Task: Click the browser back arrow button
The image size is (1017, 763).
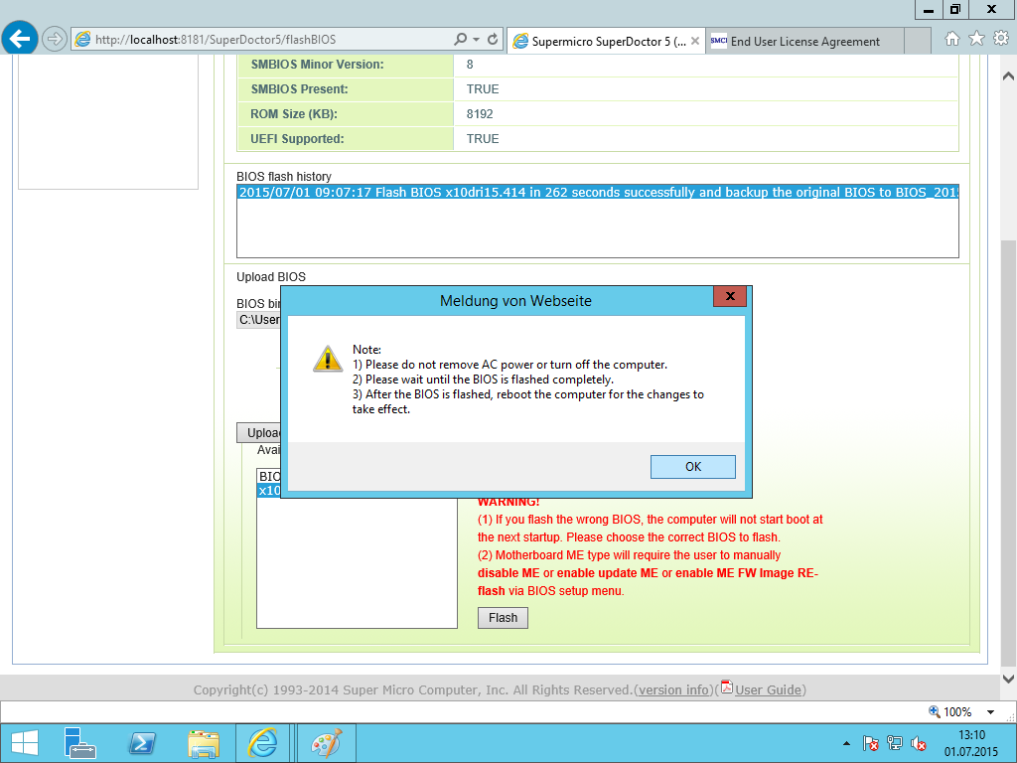Action: (x=20, y=39)
